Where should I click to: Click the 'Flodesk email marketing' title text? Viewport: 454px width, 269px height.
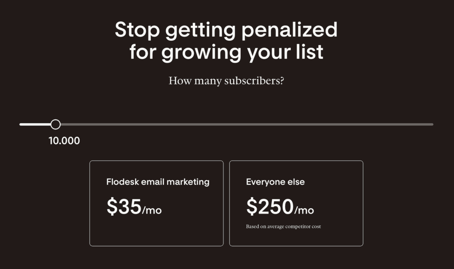(158, 182)
